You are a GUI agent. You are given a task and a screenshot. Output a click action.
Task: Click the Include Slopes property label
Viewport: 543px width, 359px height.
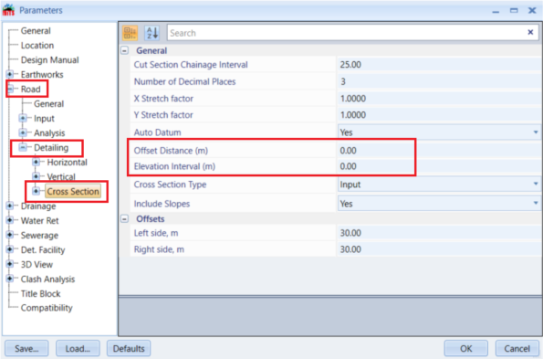(162, 204)
